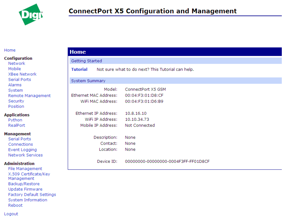
Task: Open Network Services page
Action: [x=25, y=155]
